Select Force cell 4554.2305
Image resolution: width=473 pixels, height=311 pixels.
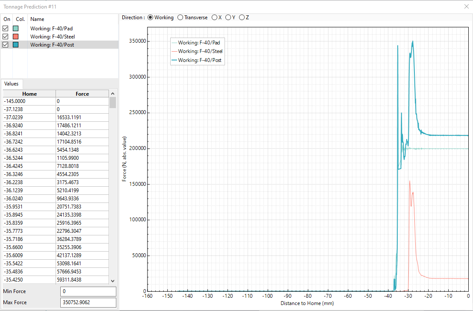(83, 174)
